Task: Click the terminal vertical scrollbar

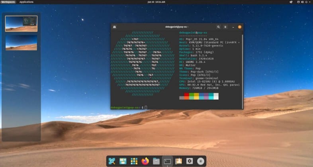Action: pos(243,71)
